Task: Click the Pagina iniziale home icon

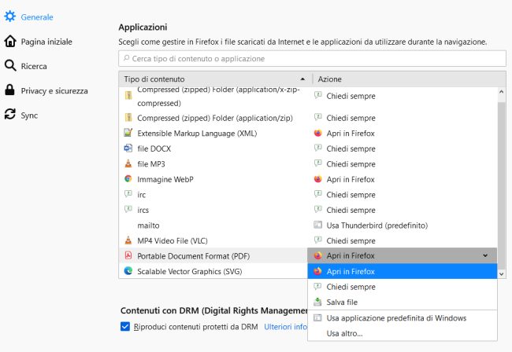Action: click(x=10, y=42)
